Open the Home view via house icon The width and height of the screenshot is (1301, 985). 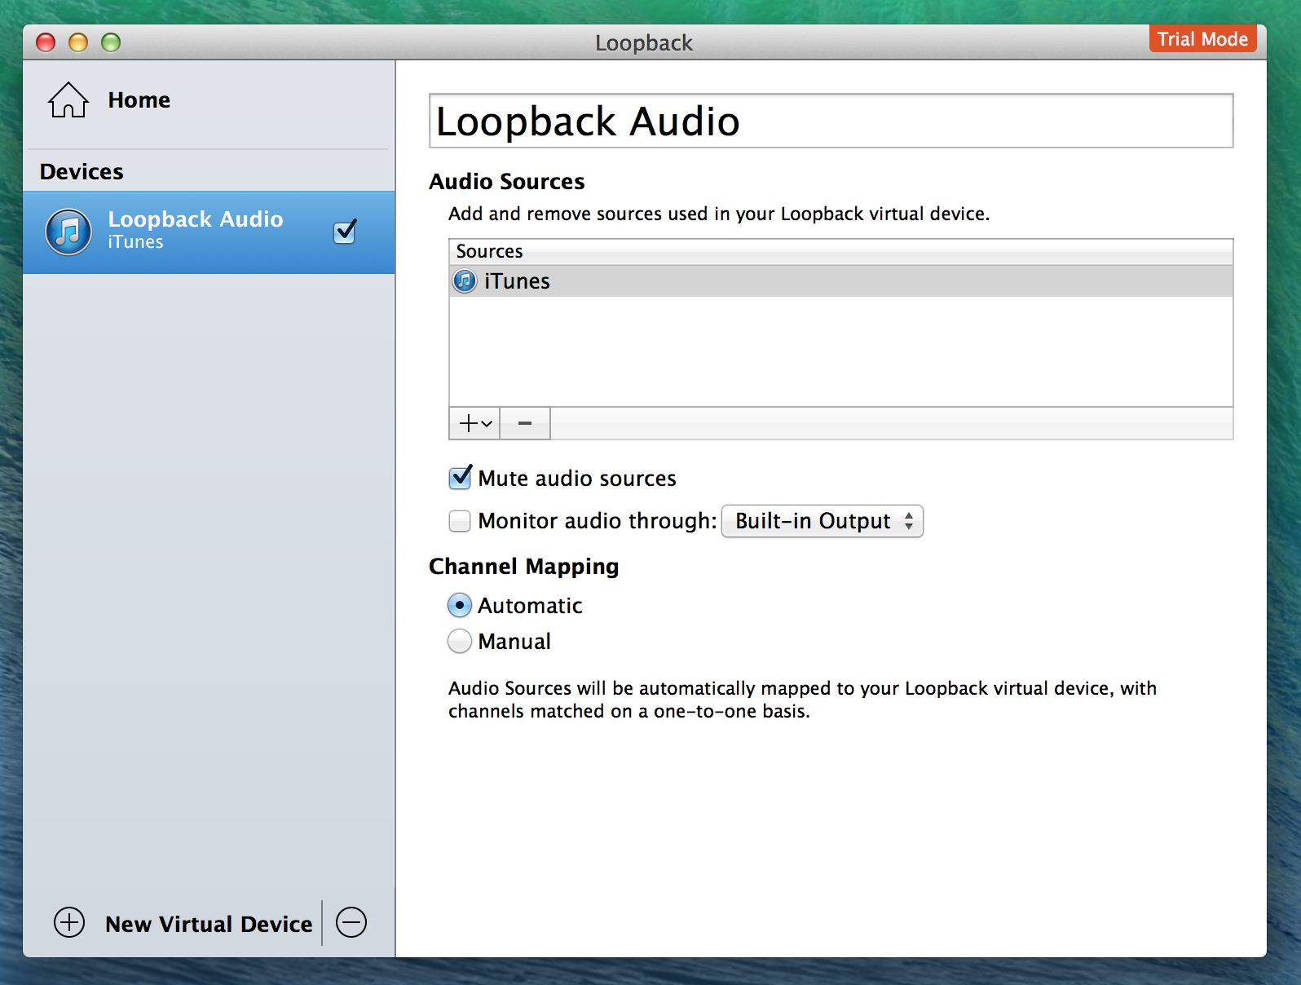(x=68, y=100)
